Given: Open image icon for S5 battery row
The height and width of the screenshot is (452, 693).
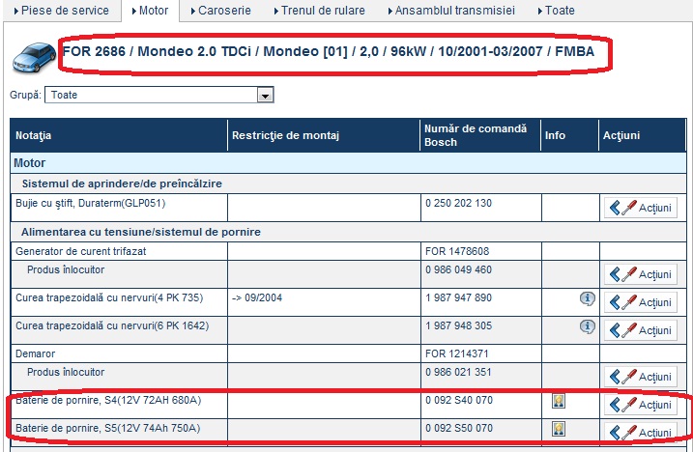Looking at the screenshot, I should coord(558,428).
